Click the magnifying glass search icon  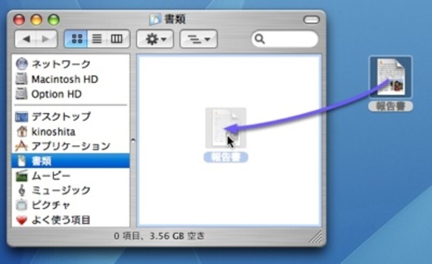click(x=260, y=39)
